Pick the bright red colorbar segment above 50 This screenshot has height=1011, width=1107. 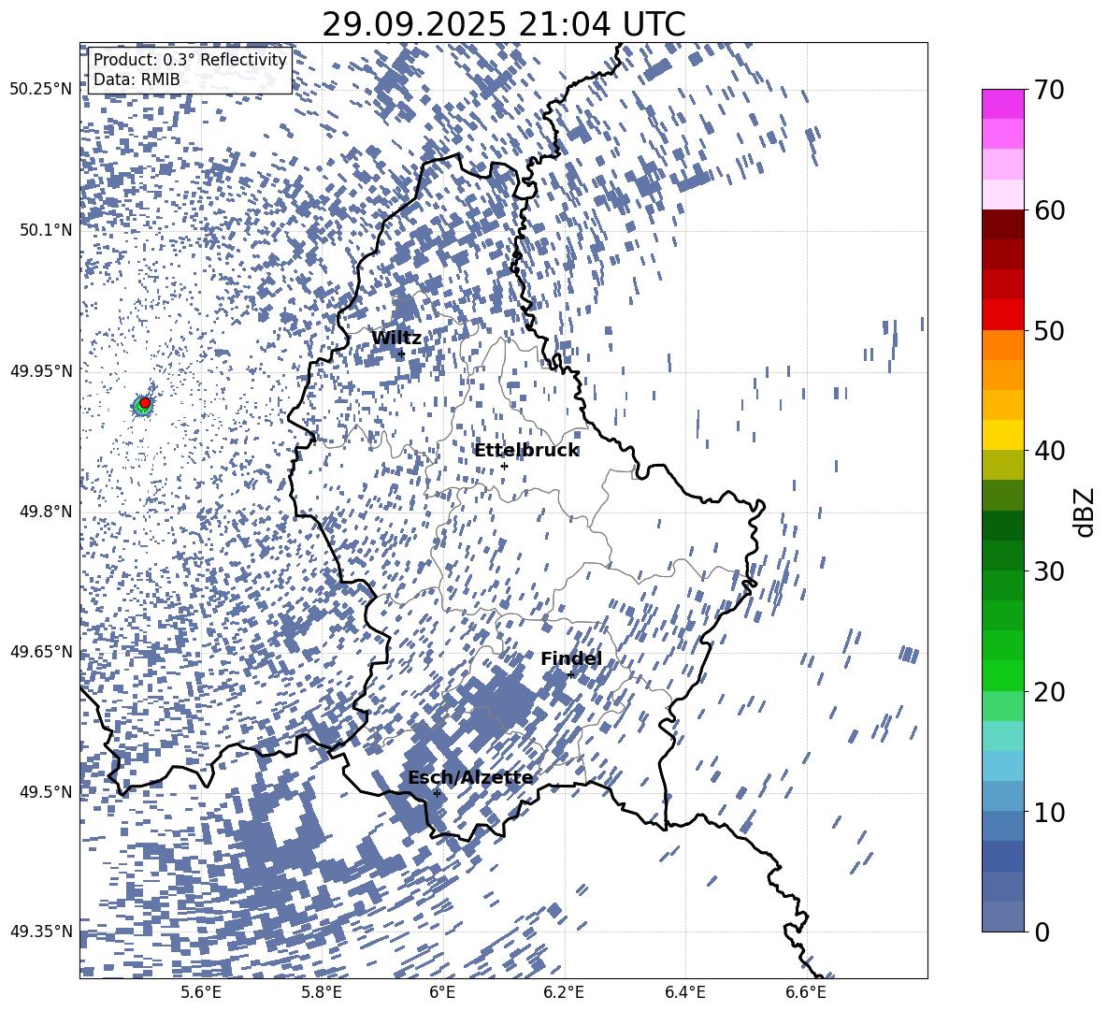pyautogui.click(x=1003, y=315)
